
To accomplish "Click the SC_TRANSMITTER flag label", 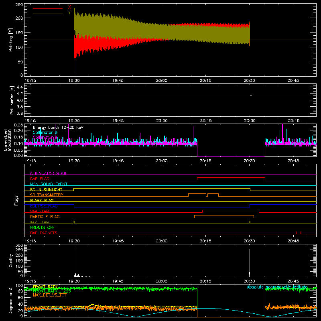I will (46, 195).
